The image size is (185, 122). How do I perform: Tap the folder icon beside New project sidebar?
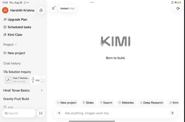click(x=5, y=53)
